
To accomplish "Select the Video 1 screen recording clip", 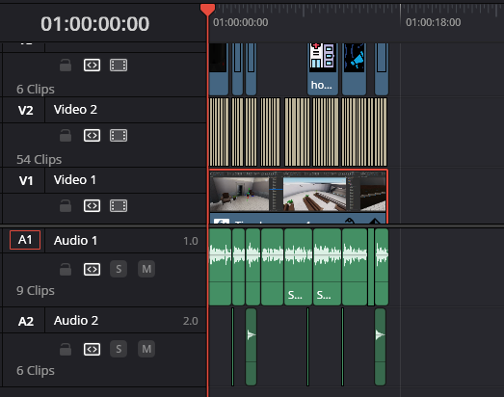I will click(299, 197).
